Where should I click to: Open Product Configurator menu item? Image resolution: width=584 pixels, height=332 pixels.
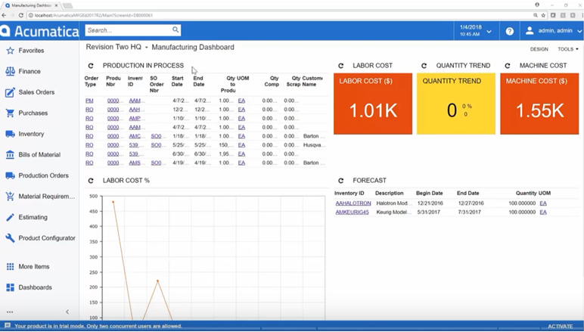[x=47, y=238]
